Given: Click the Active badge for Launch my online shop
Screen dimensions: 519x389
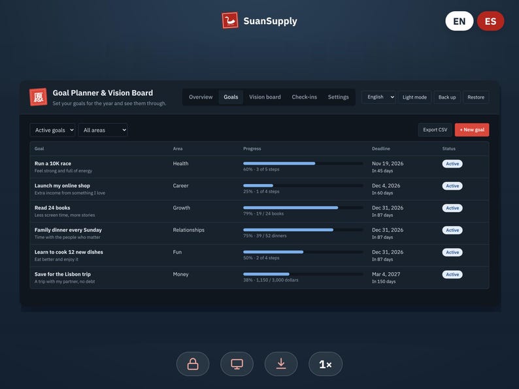Looking at the screenshot, I should pos(452,186).
